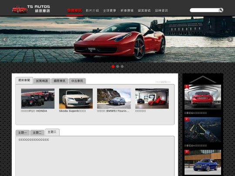Click the CCCCCCCCCCCCCC tab content text
The height and width of the screenshot is (176, 235).
pyautogui.click(x=34, y=140)
